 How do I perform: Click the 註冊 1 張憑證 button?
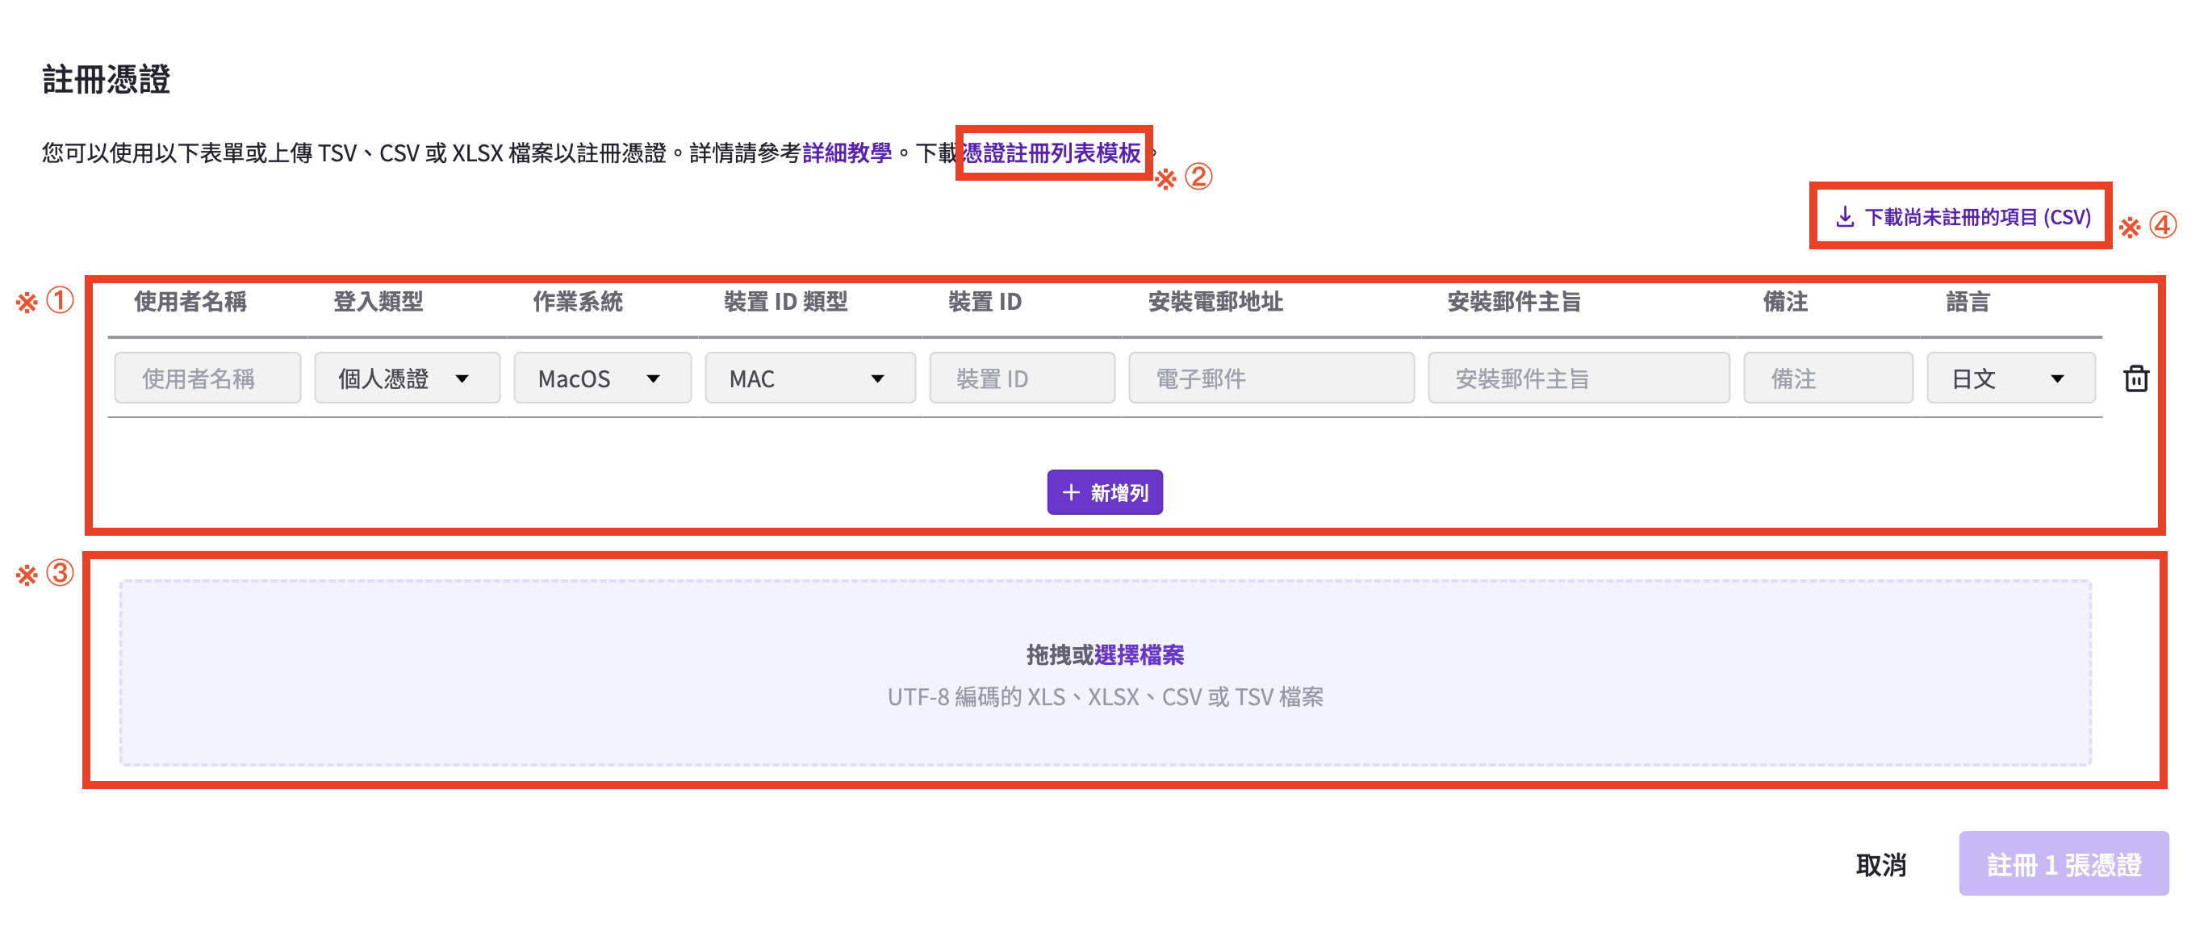click(2064, 864)
